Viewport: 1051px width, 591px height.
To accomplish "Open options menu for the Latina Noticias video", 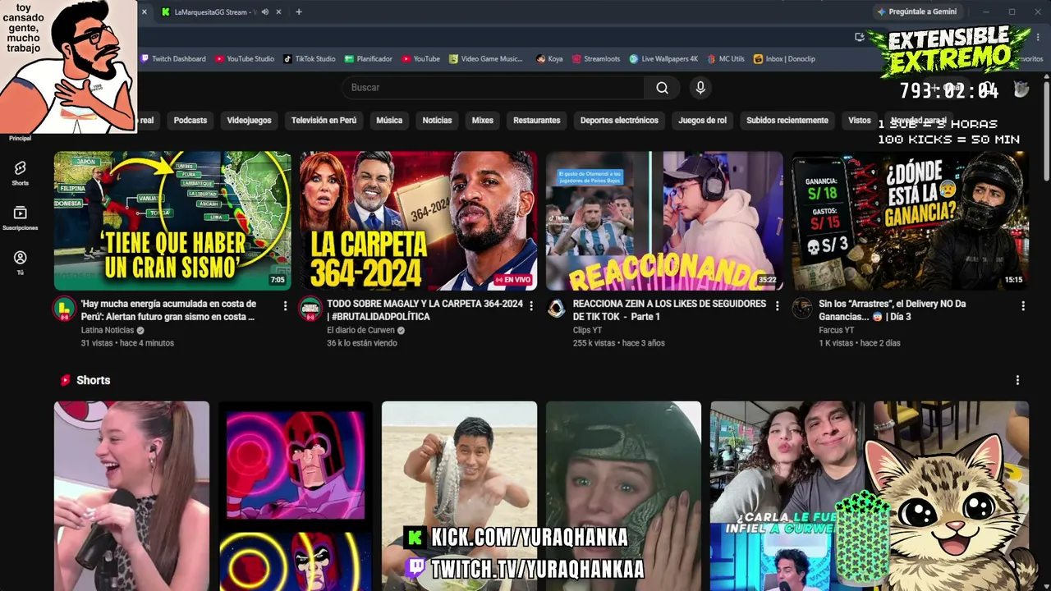I will point(285,305).
